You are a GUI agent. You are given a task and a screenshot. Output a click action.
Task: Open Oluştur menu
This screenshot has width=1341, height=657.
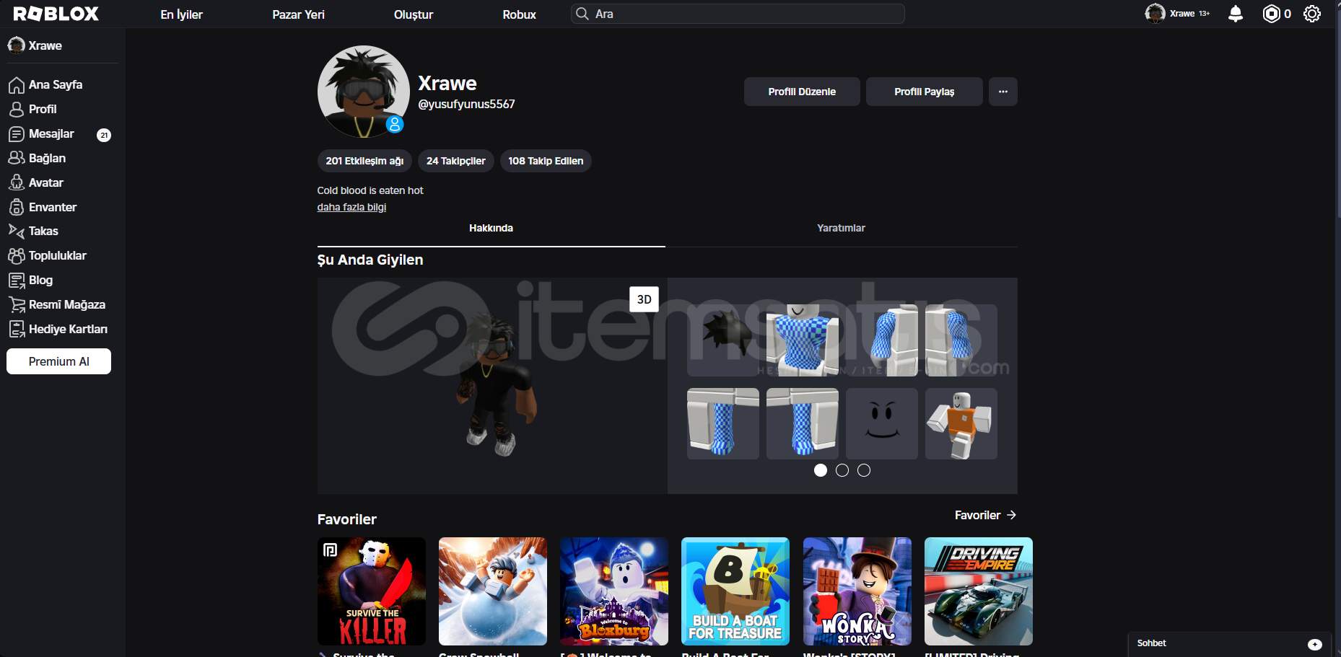[x=414, y=14]
